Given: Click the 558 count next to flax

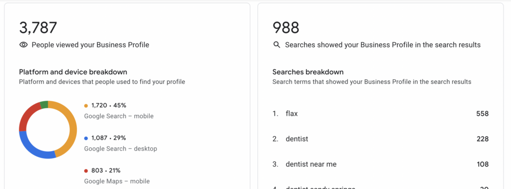Looking at the screenshot, I should [x=483, y=114].
